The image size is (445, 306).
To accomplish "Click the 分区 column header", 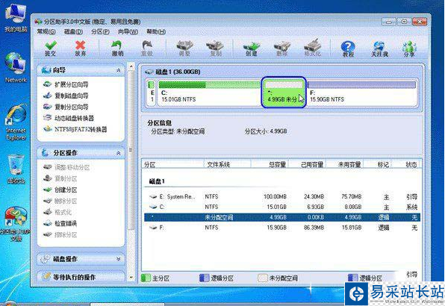I will click(x=172, y=164).
